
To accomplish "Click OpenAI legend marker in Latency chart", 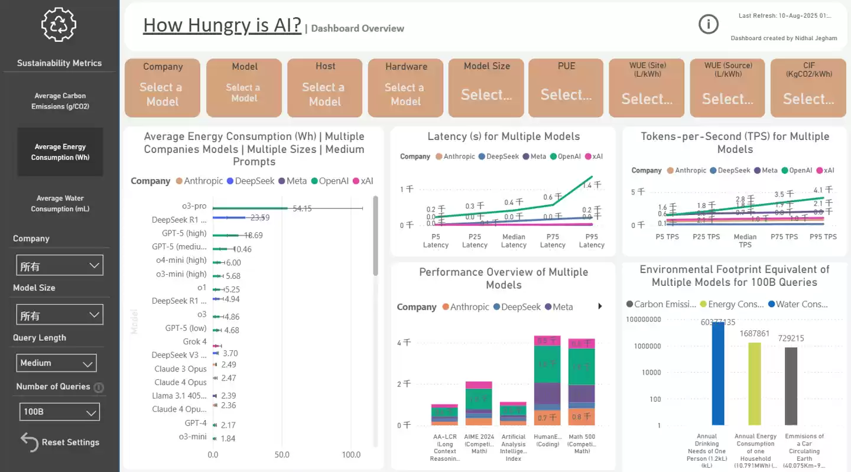I will click(x=553, y=157).
